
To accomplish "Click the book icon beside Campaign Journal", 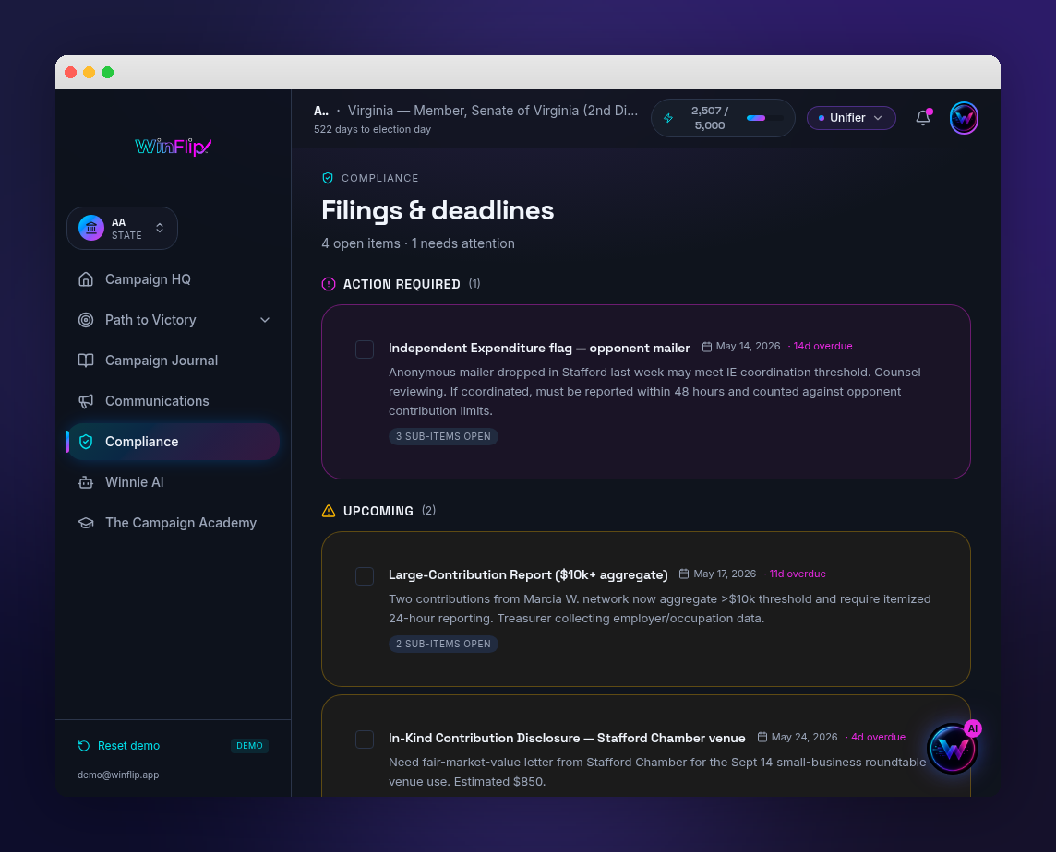I will click(86, 360).
